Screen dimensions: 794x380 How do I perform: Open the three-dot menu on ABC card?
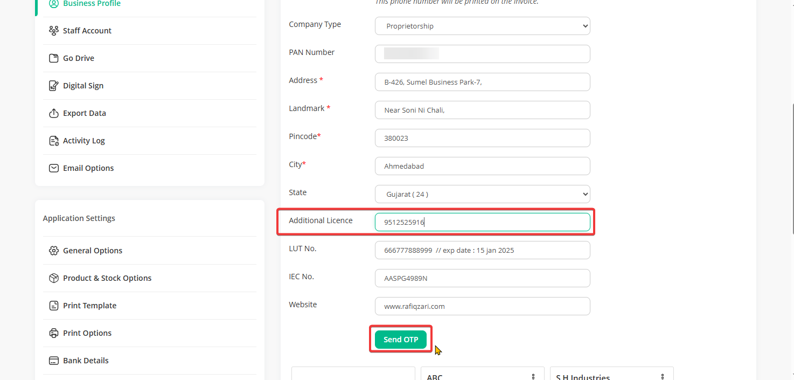tap(533, 377)
